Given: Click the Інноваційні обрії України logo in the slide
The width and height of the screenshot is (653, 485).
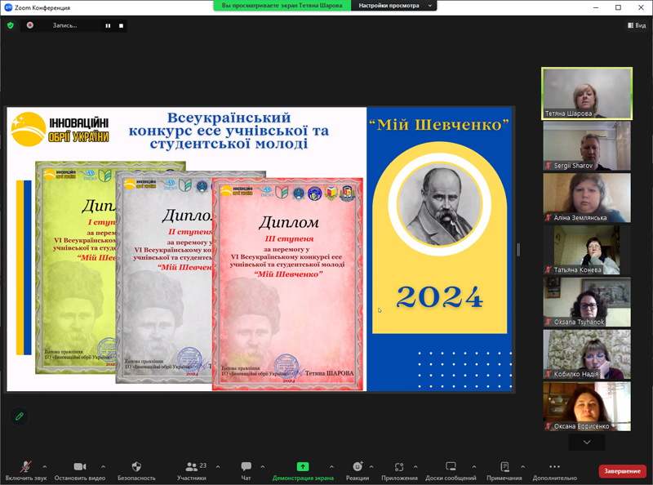Looking at the screenshot, I should [x=60, y=129].
